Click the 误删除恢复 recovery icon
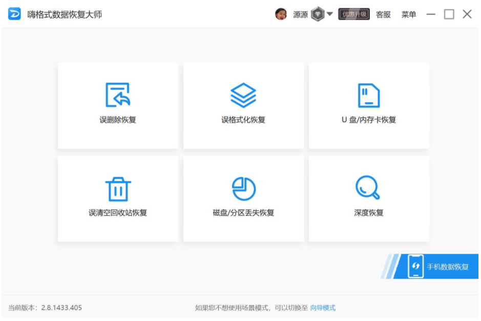This screenshot has height=321, width=481. point(118,95)
